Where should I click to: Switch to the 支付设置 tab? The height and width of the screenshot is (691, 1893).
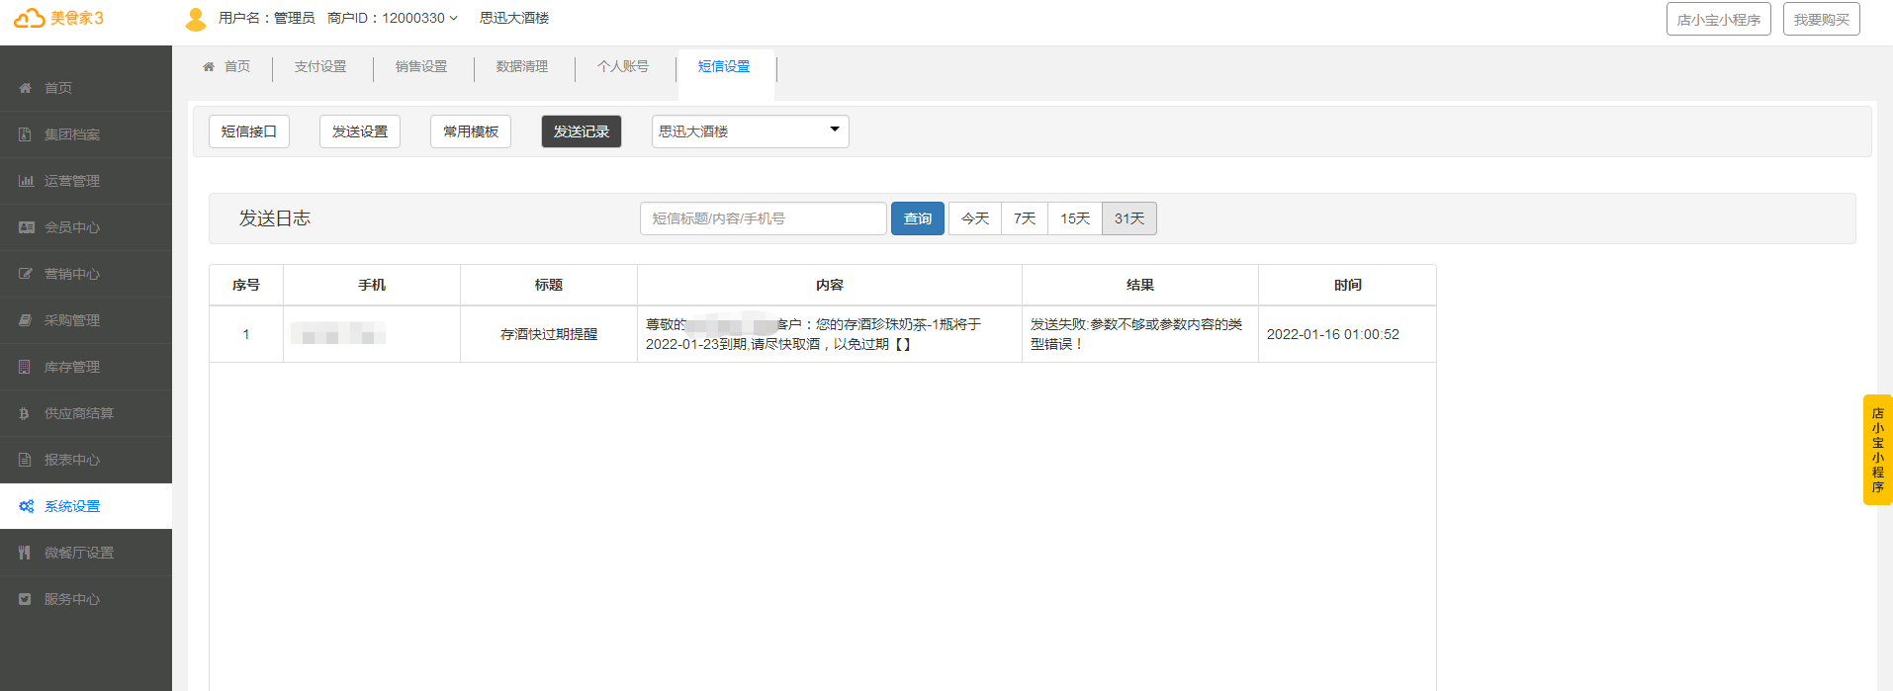(x=320, y=67)
